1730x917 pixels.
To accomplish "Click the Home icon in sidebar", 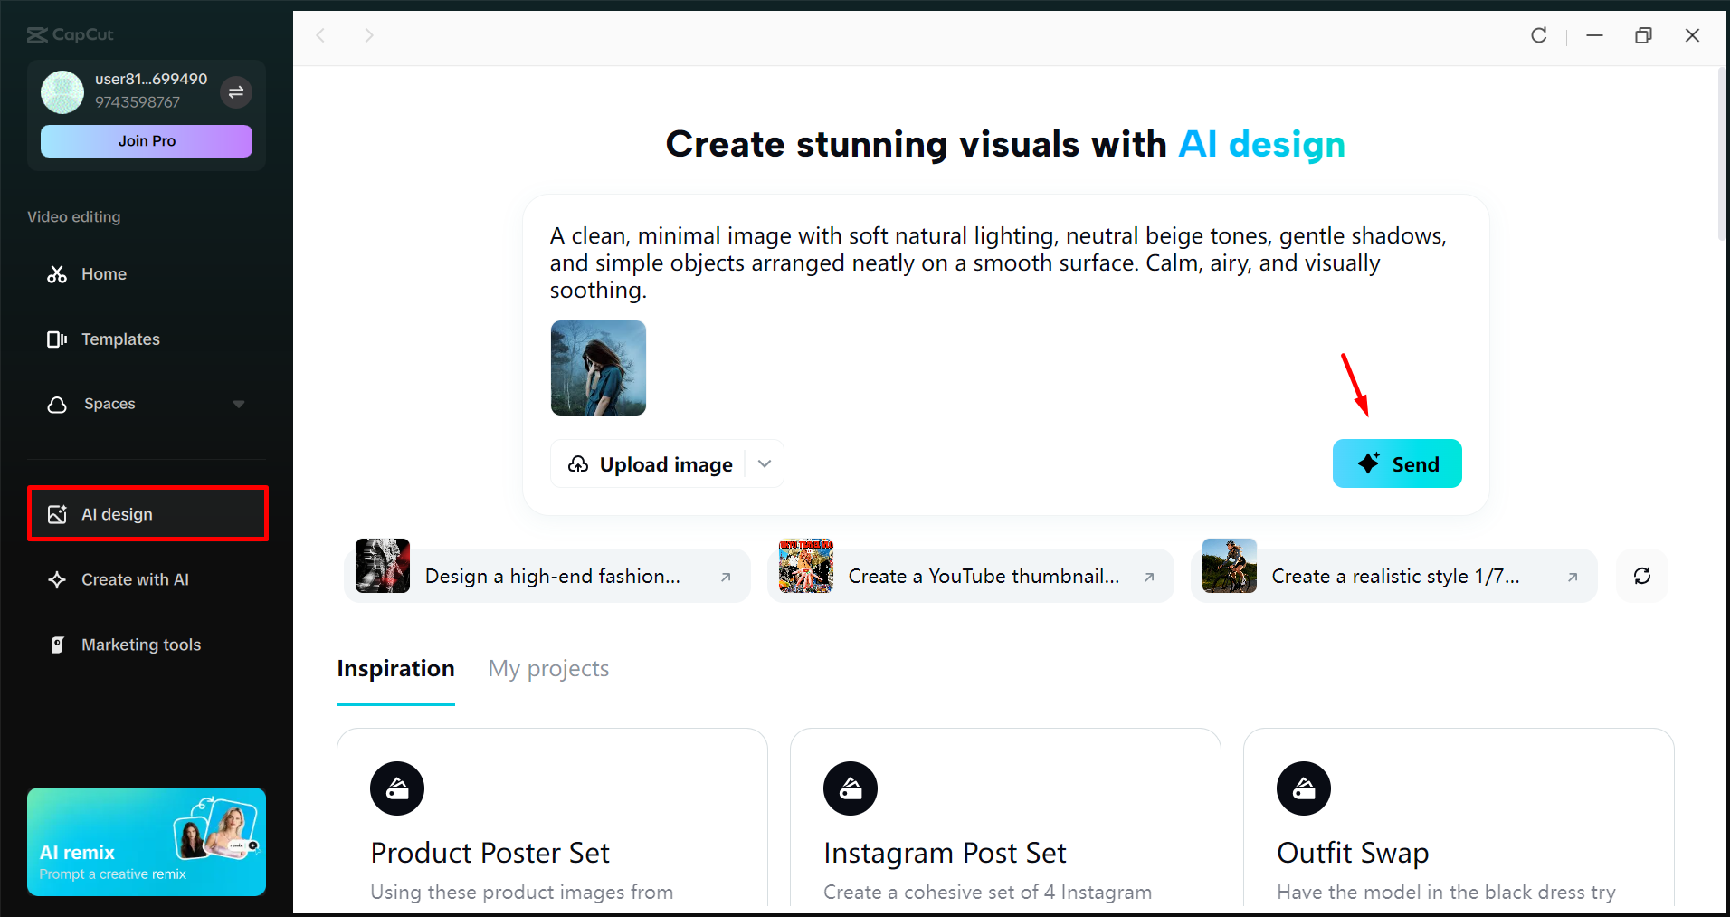I will point(57,273).
